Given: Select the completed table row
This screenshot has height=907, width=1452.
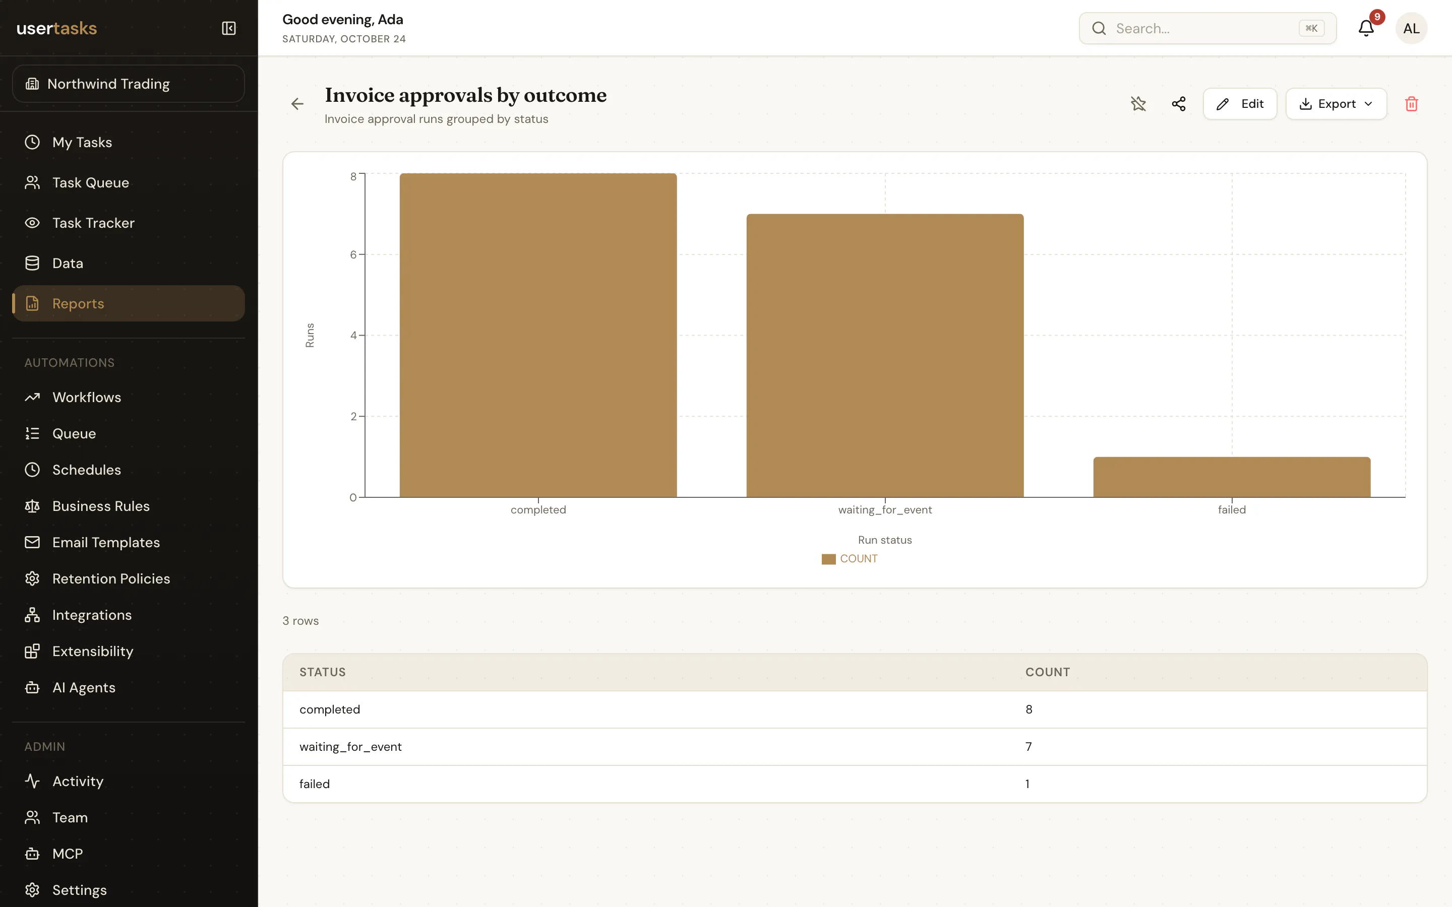Looking at the screenshot, I should [x=855, y=709].
